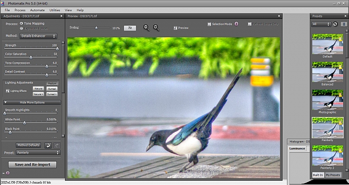
Task: Select the Luminance histogram tab
Action: (297, 149)
